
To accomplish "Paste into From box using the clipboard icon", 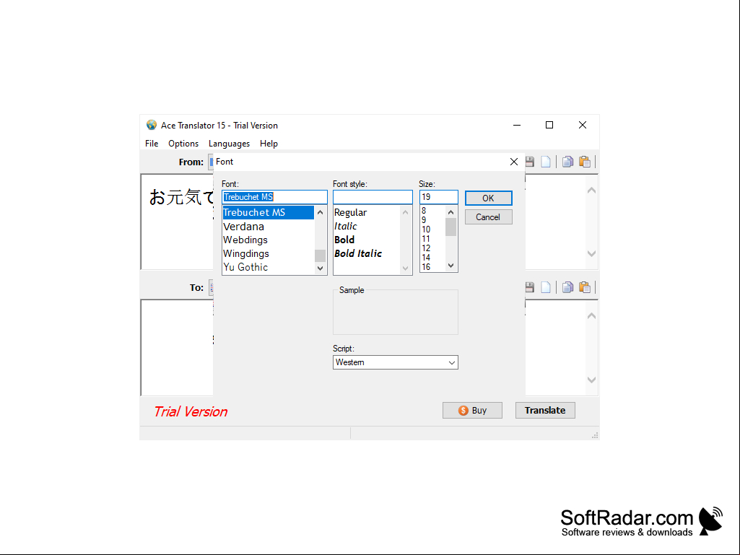I will 585,162.
